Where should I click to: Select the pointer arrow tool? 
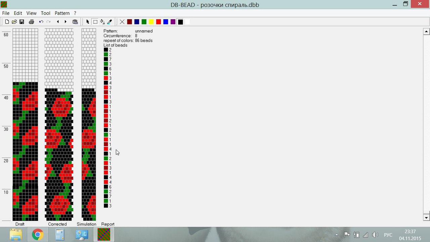[88, 22]
